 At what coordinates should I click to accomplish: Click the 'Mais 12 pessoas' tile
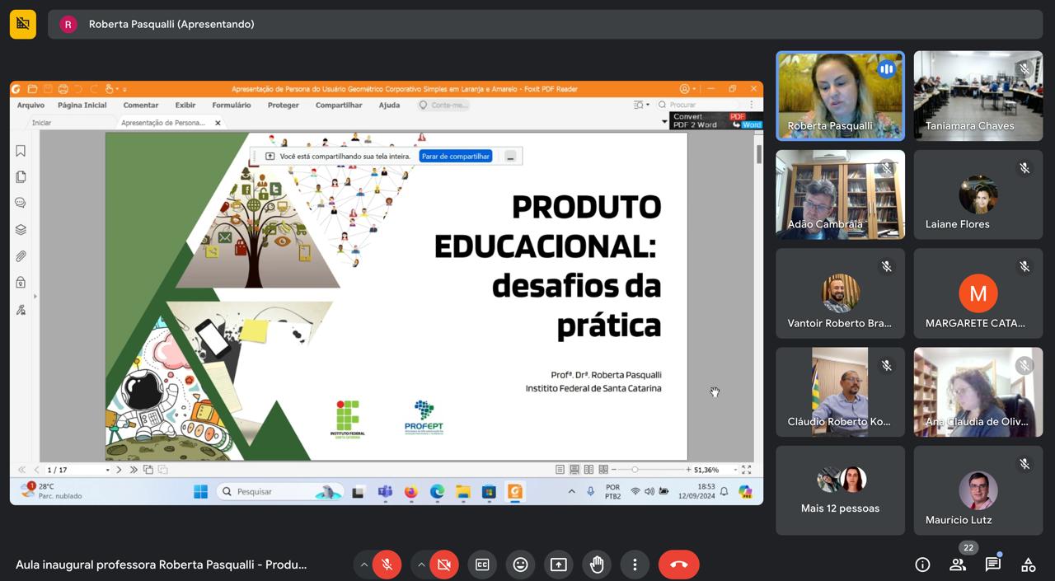[x=840, y=490]
